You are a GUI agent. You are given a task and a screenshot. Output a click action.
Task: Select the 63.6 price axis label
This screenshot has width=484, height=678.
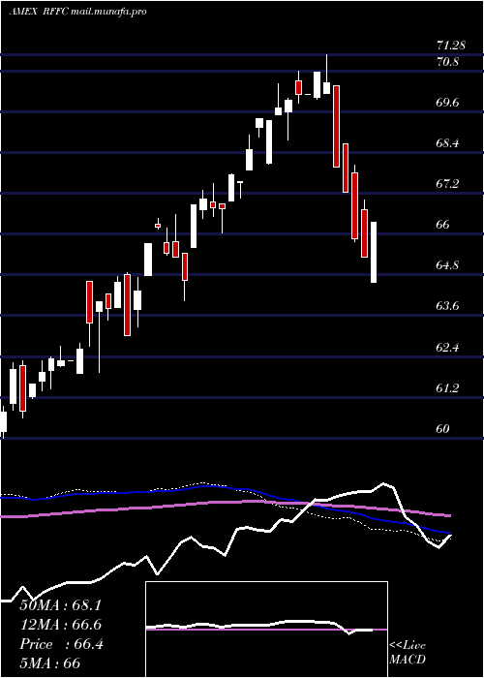coord(447,306)
